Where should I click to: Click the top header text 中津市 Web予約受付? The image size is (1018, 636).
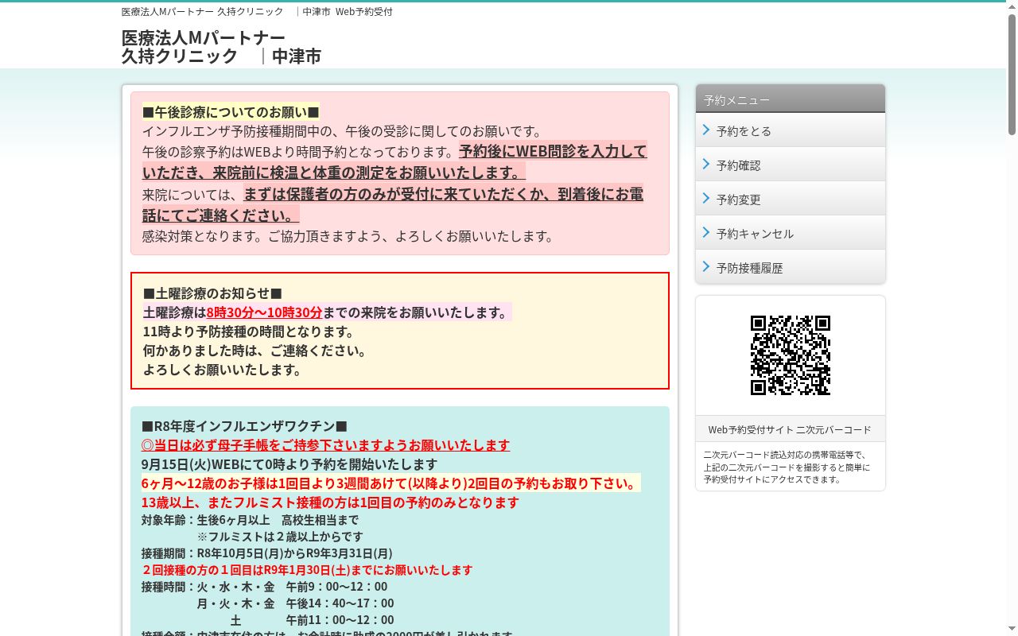348,12
